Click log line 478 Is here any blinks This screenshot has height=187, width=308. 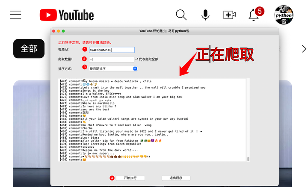click(x=88, y=106)
